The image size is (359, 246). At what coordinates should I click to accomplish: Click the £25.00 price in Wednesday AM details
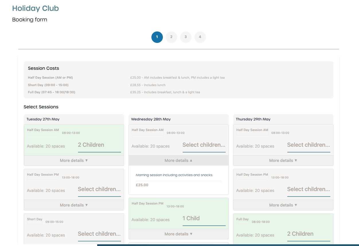[142, 185]
